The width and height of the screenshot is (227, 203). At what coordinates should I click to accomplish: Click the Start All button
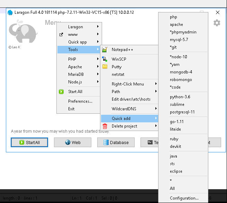point(29,142)
